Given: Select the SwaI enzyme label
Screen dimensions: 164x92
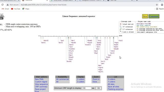Looking at the screenshot, I should pos(110,55).
